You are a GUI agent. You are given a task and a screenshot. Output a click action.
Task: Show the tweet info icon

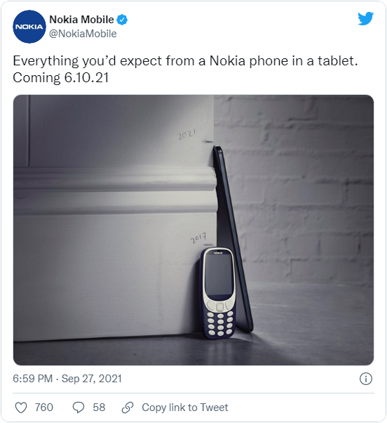[366, 379]
